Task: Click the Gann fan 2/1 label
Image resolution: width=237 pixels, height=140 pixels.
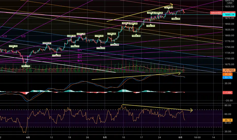Action: pyautogui.click(x=80, y=50)
